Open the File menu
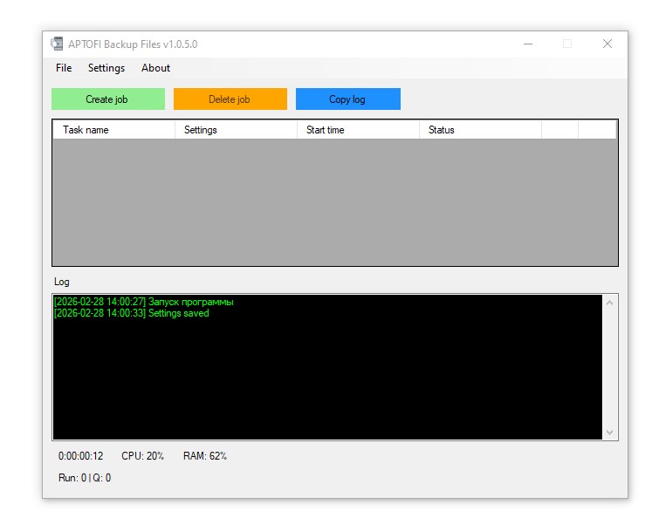The image size is (659, 525). pyautogui.click(x=64, y=68)
